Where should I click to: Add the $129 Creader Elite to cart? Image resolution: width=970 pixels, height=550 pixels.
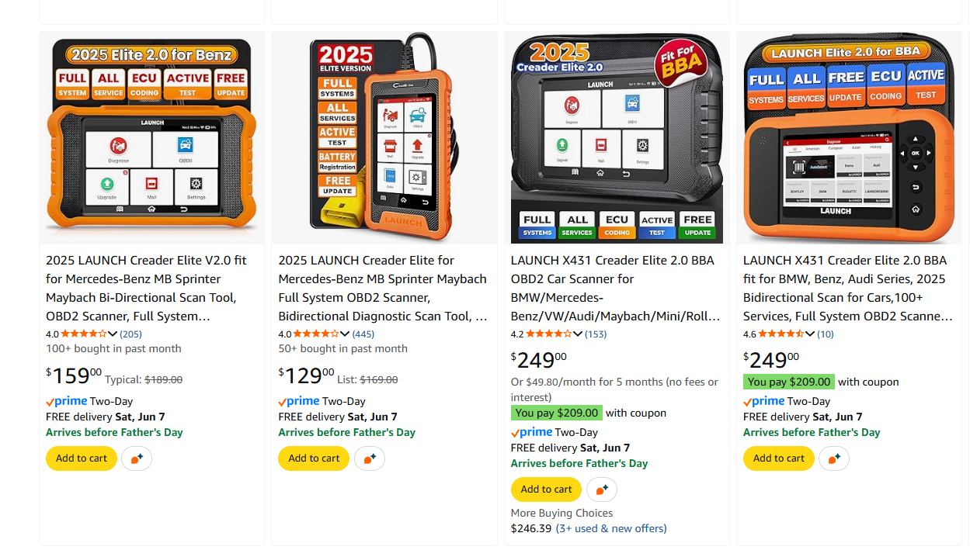point(314,458)
